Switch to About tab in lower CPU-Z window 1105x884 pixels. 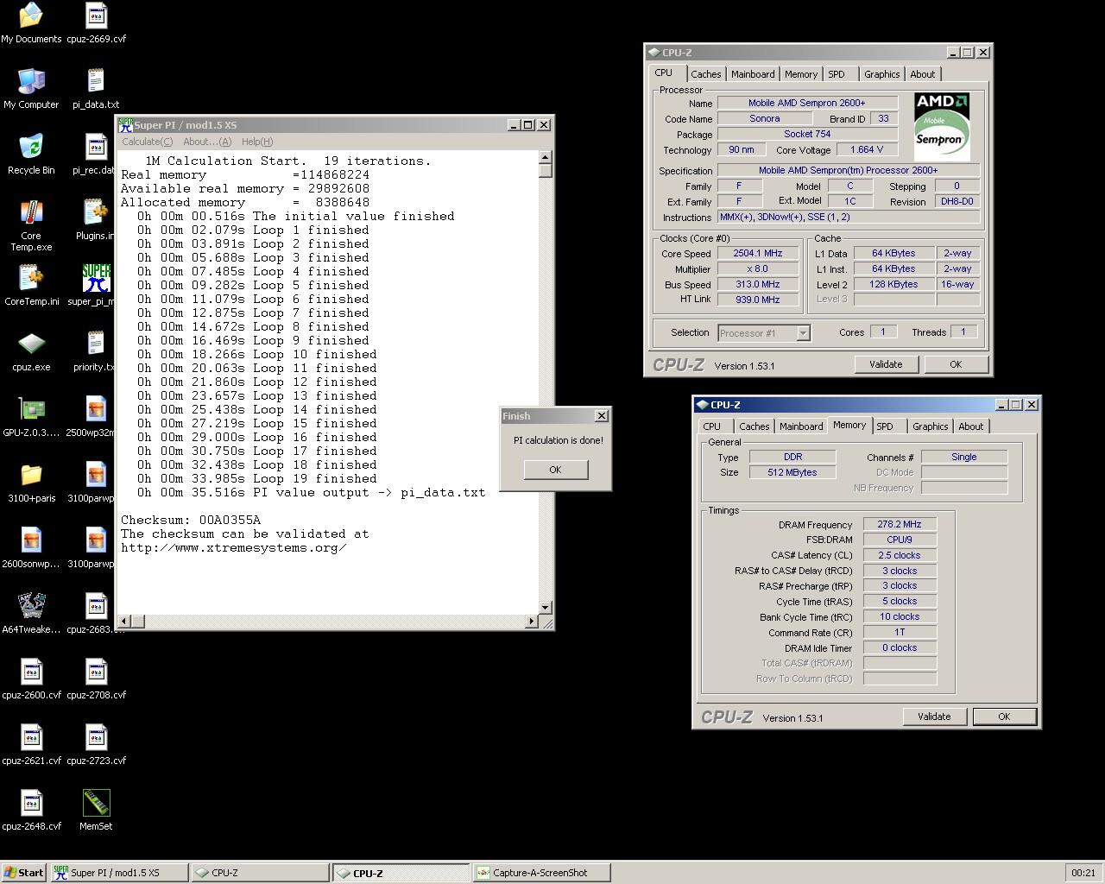[970, 426]
